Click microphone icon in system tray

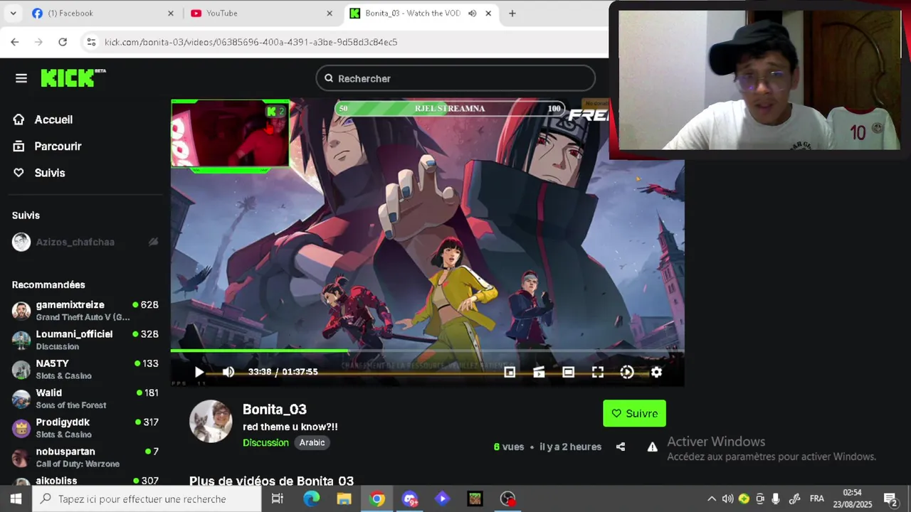pos(776,498)
